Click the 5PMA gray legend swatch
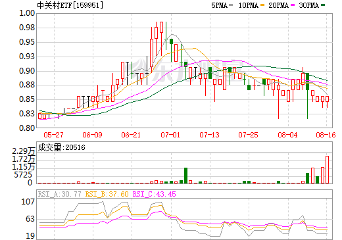 tap(231, 5)
